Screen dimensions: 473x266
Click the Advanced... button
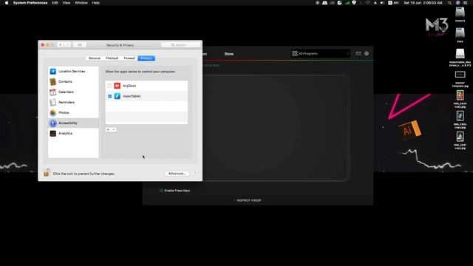point(177,174)
